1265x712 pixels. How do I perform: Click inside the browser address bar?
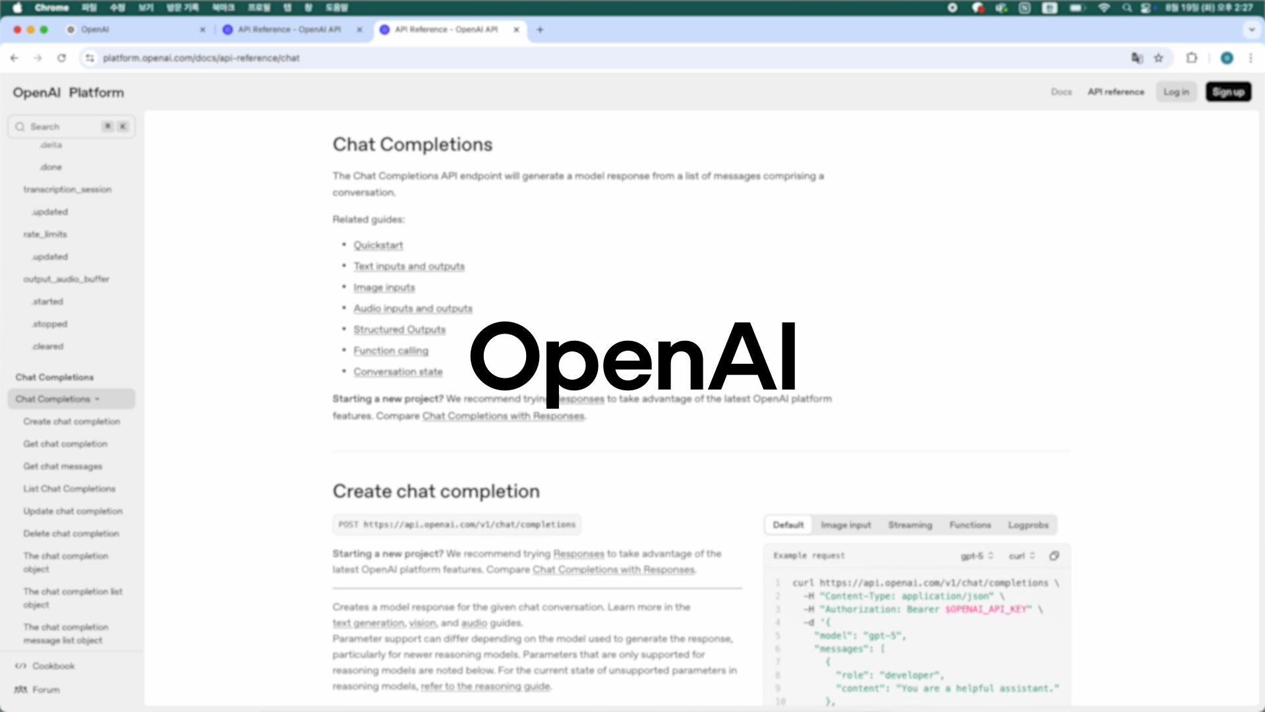(264, 58)
